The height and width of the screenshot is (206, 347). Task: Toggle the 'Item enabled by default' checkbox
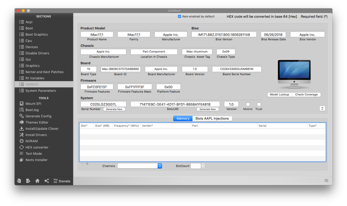[x=179, y=16]
